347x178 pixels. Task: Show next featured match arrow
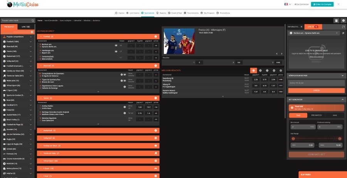pyautogui.click(x=281, y=53)
